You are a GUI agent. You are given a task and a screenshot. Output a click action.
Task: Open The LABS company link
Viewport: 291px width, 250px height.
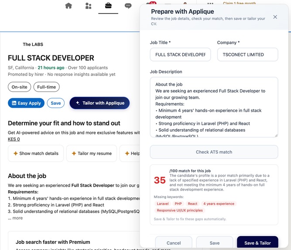(33, 45)
